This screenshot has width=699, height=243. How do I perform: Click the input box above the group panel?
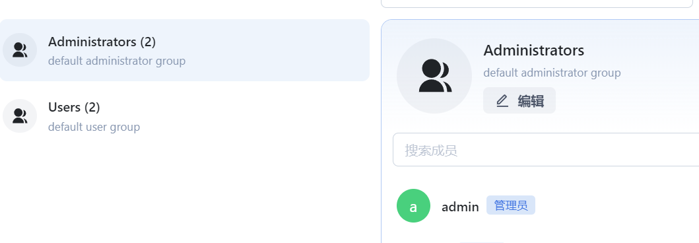[x=540, y=3]
